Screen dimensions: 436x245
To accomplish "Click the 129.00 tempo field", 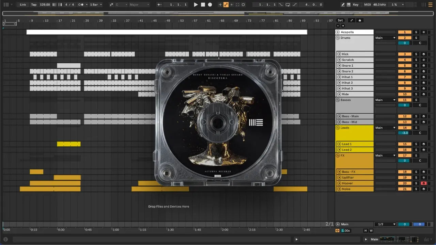I will coord(45,5).
